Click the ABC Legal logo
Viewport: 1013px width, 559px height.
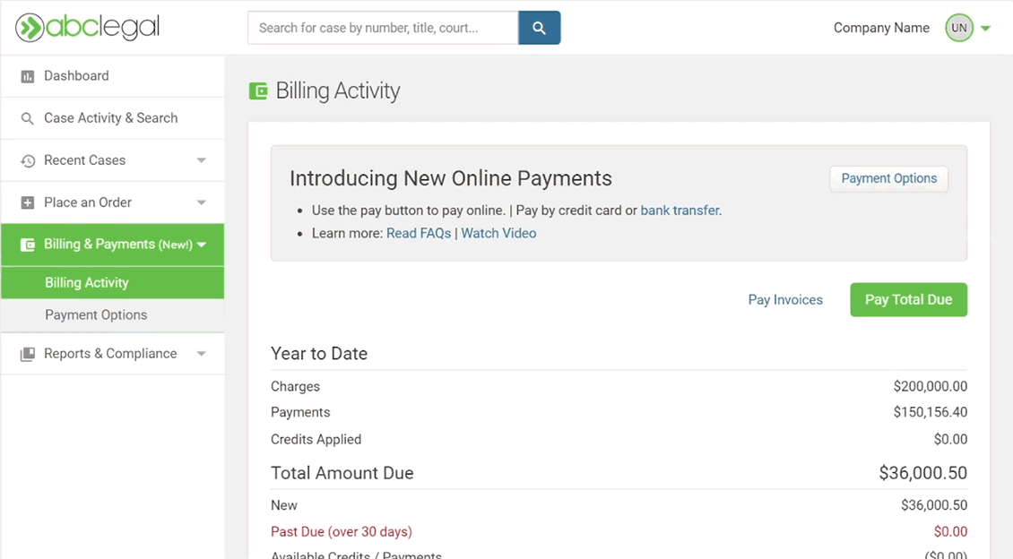click(87, 28)
